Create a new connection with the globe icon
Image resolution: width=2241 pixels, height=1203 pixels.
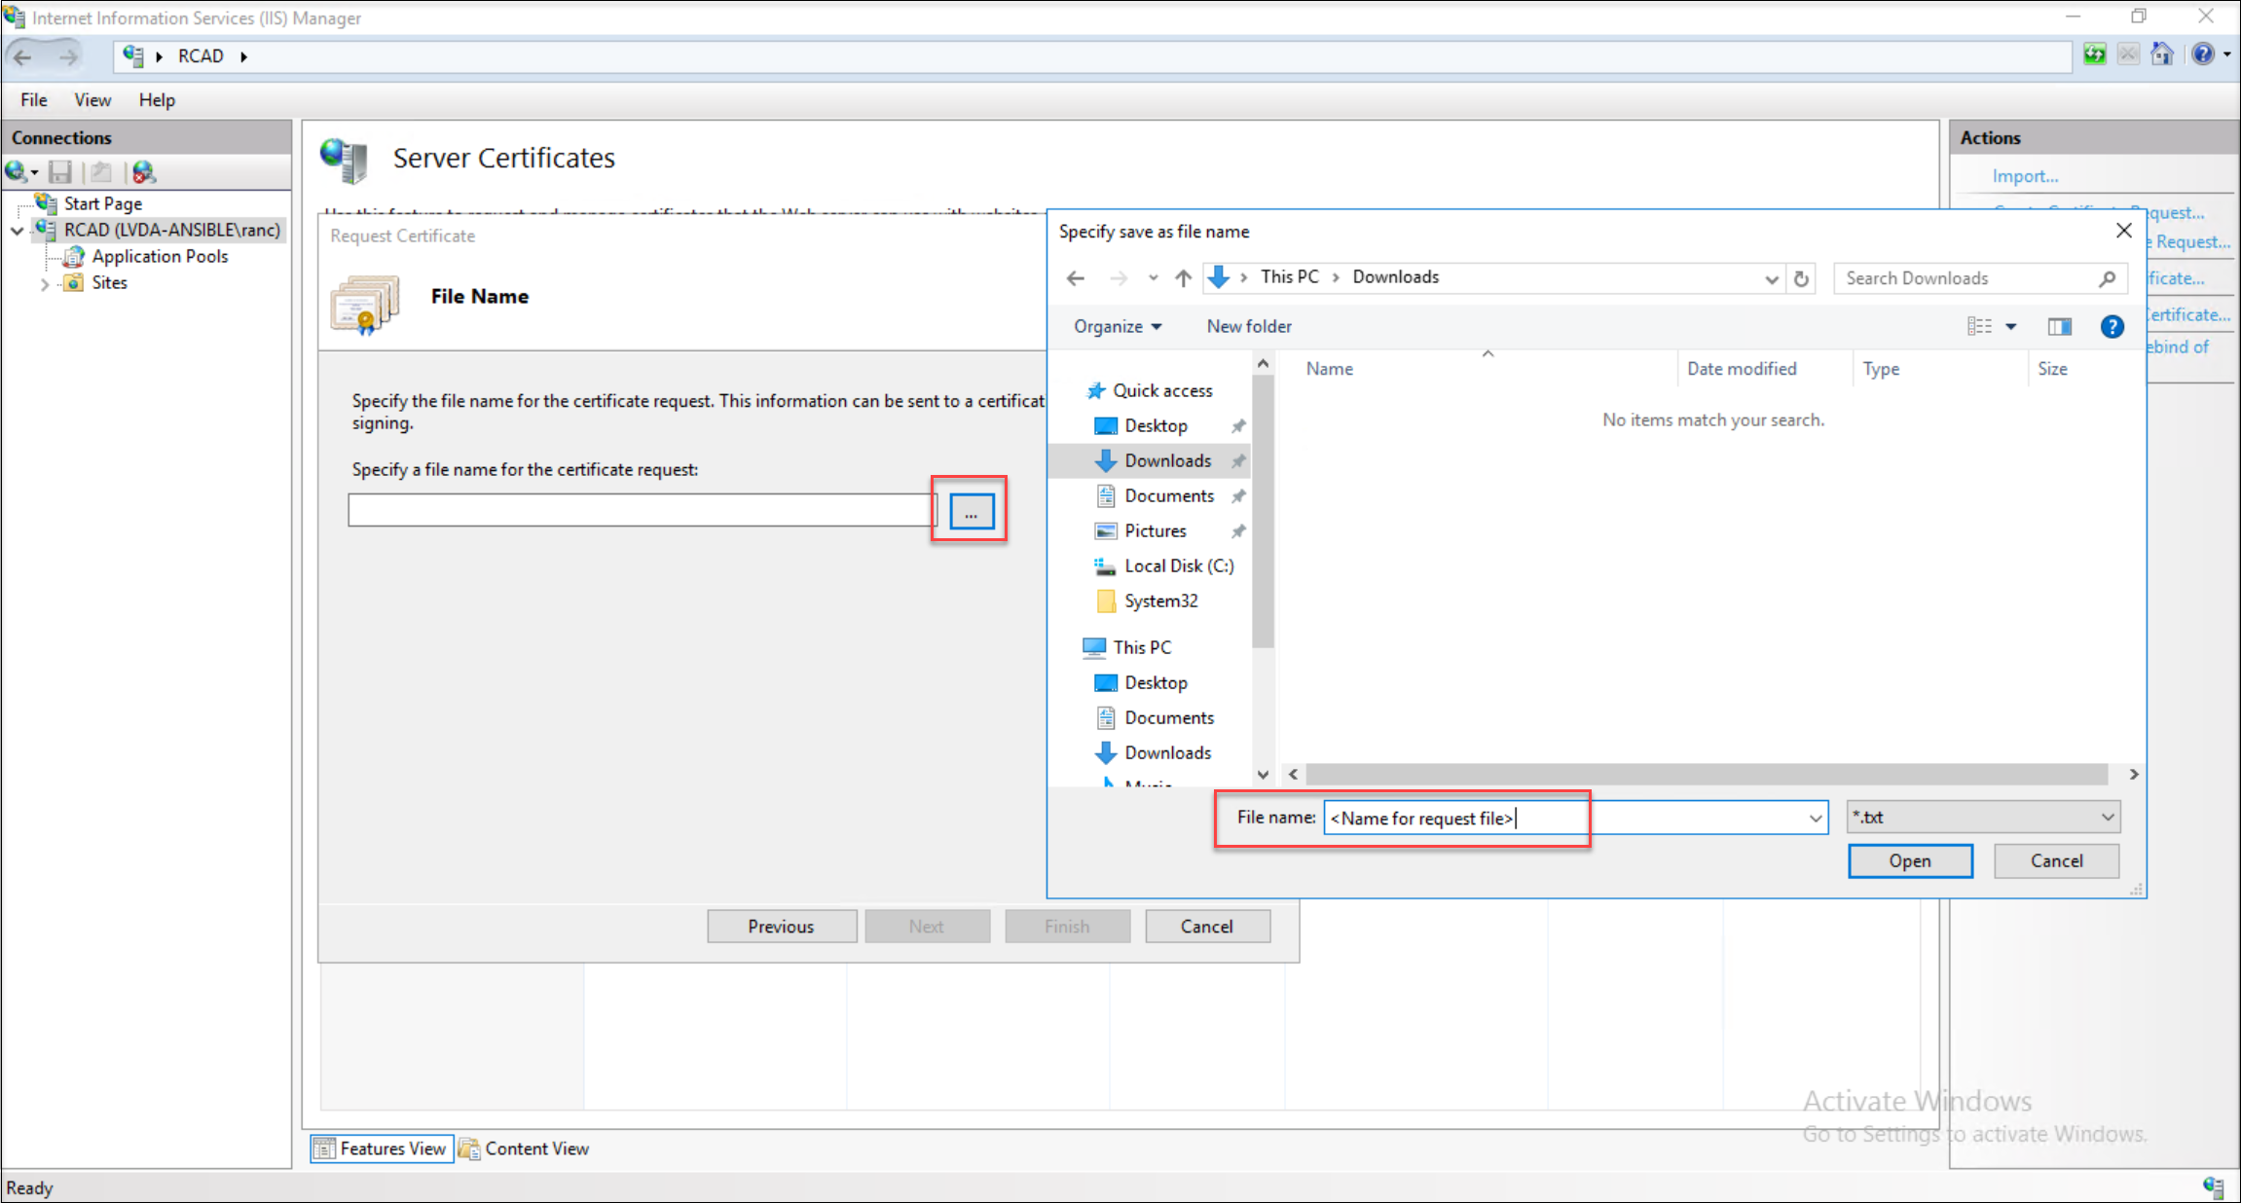point(18,171)
